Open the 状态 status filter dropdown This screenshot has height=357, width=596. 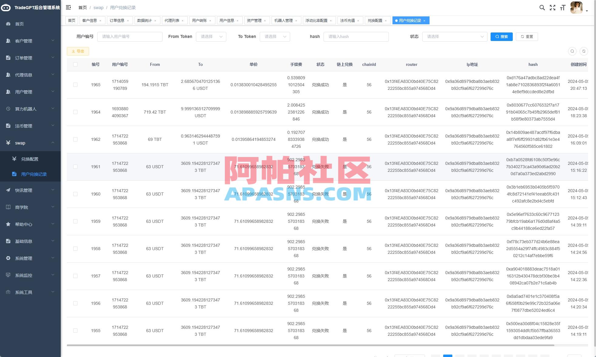[454, 36]
